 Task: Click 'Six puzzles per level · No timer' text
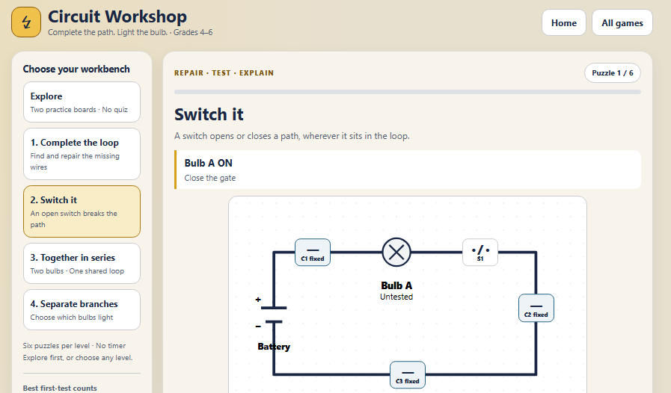75,345
